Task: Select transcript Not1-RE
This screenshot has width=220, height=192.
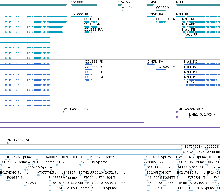Action: 201,32
